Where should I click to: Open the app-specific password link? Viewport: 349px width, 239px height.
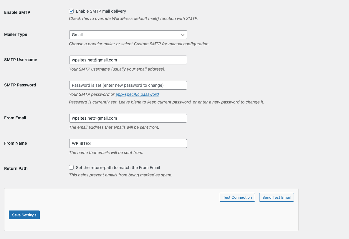pos(137,94)
